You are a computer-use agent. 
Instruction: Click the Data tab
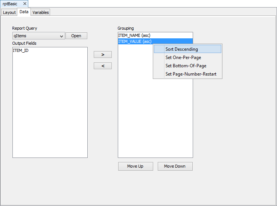pos(24,12)
